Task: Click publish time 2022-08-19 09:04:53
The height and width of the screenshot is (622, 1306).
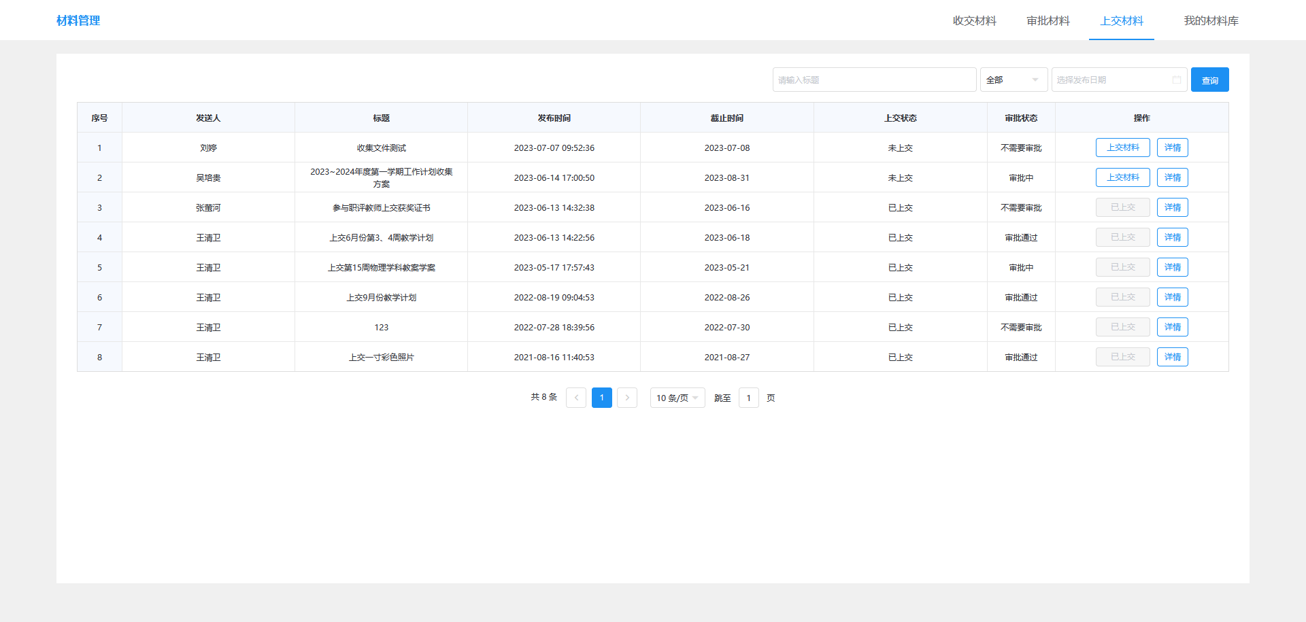Action: click(x=554, y=297)
